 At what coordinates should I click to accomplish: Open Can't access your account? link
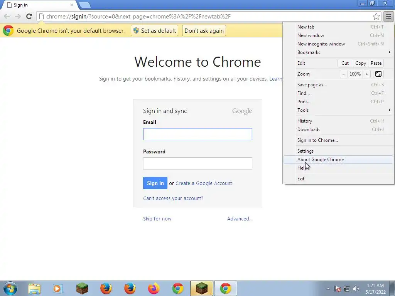tap(173, 198)
